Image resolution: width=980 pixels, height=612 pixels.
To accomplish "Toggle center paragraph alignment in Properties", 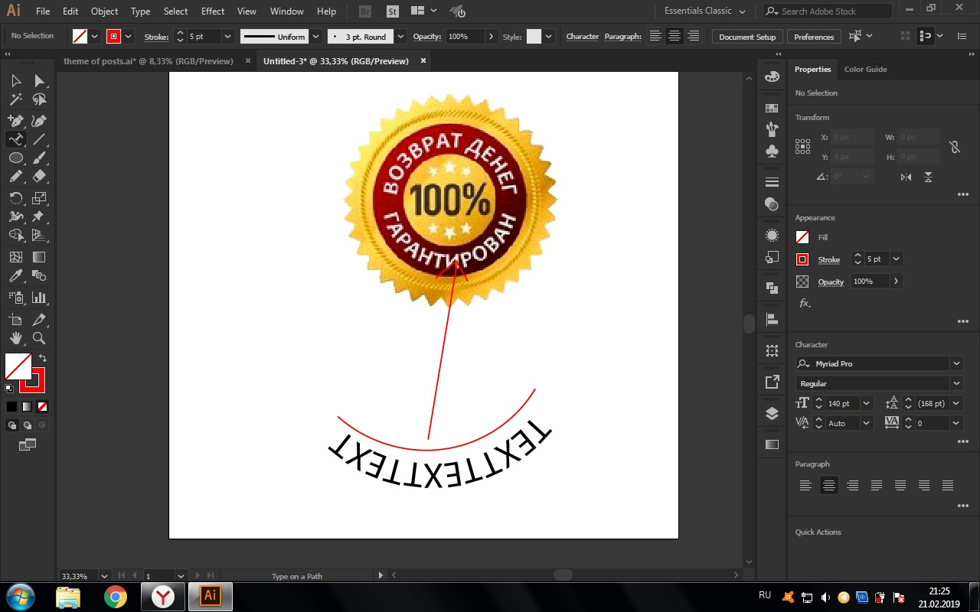I will click(829, 485).
